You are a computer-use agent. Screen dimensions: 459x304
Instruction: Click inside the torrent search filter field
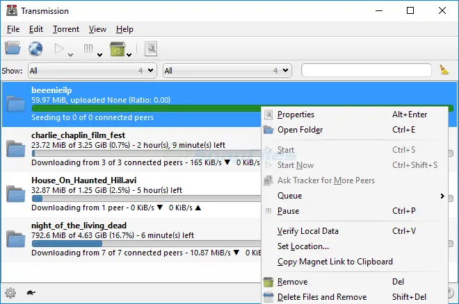pos(367,70)
